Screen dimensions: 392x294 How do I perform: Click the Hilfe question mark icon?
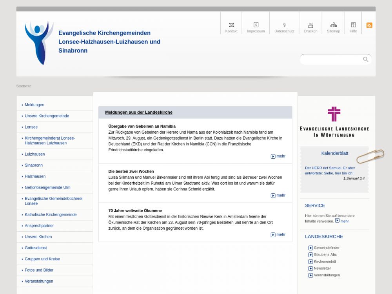pos(353,25)
